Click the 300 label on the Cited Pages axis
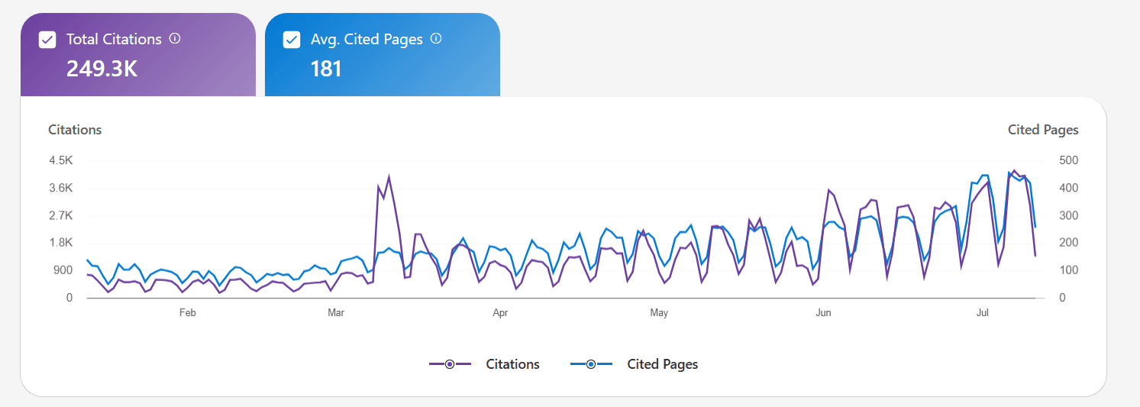 pyautogui.click(x=1069, y=215)
